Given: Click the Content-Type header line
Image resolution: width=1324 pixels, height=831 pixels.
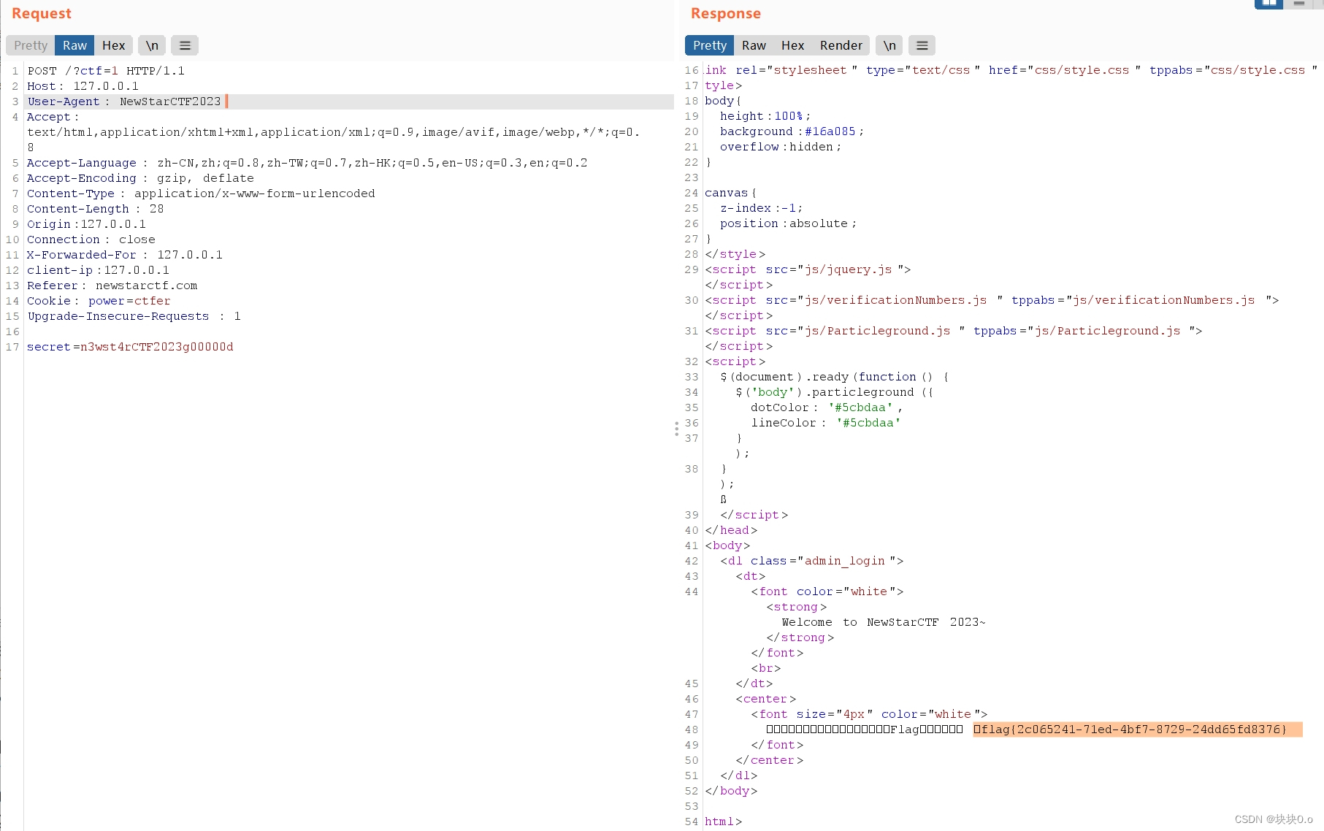Looking at the screenshot, I should (x=201, y=194).
